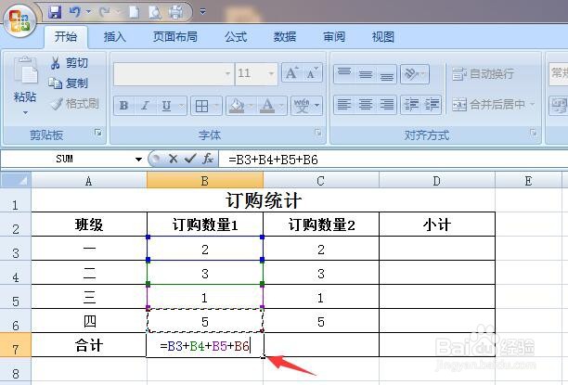Create new document via toolbar icon

(134, 12)
